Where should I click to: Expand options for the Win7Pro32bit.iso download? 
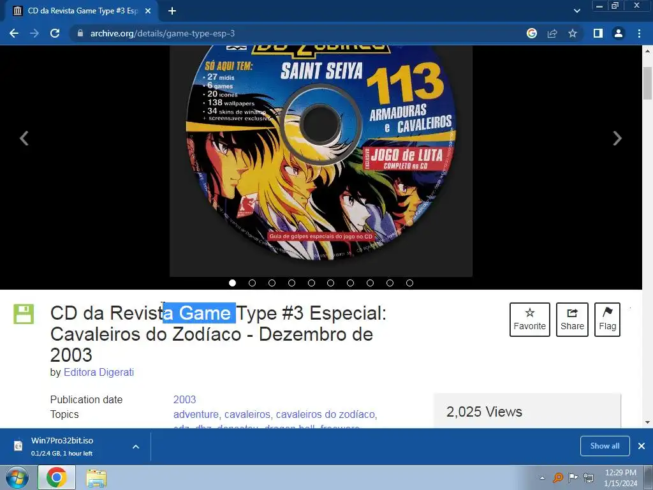point(136,447)
